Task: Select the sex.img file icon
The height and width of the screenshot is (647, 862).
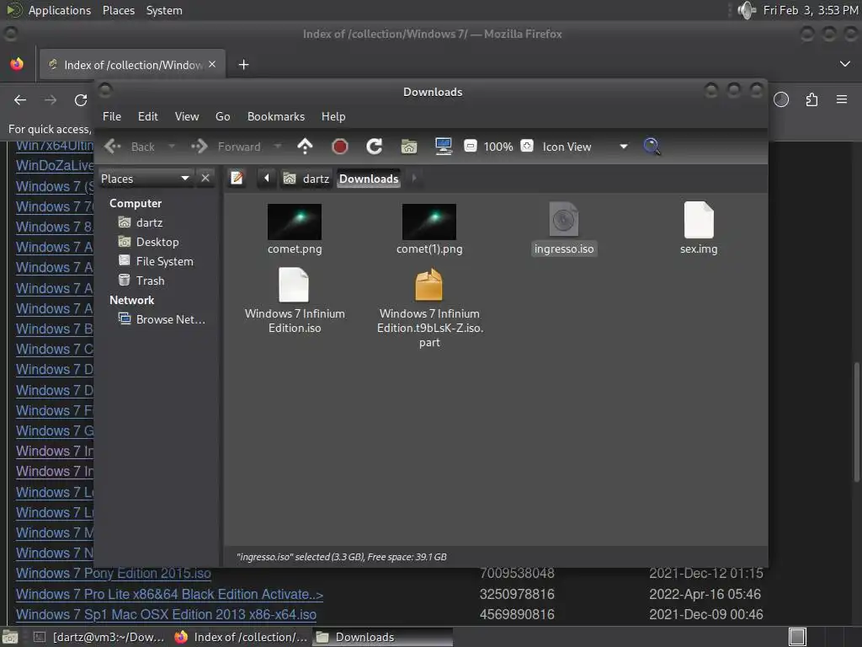Action: point(699,219)
